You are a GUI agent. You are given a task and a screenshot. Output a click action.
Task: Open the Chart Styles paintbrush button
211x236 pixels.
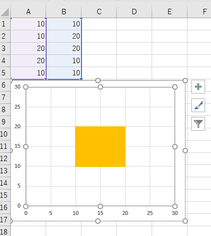[x=198, y=105]
